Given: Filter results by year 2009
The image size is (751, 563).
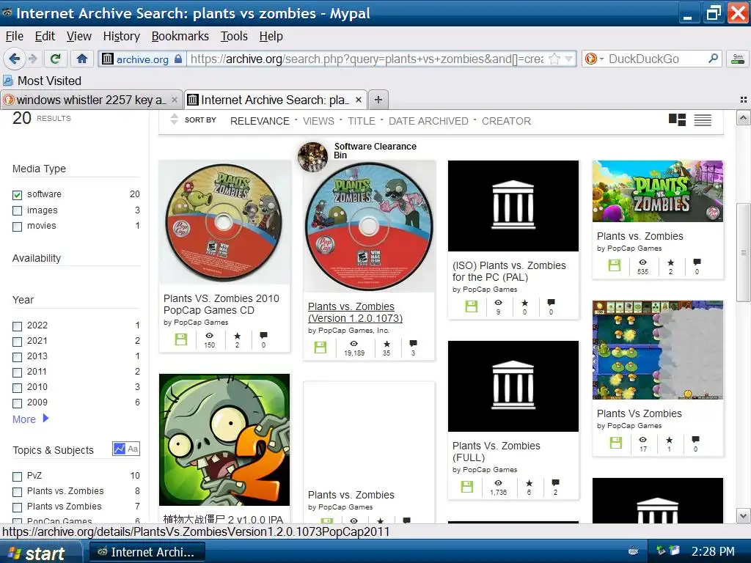Looking at the screenshot, I should [x=18, y=402].
